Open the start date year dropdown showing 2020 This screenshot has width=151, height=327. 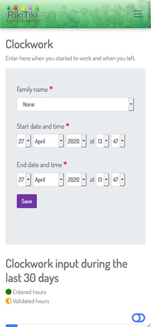pos(76,141)
